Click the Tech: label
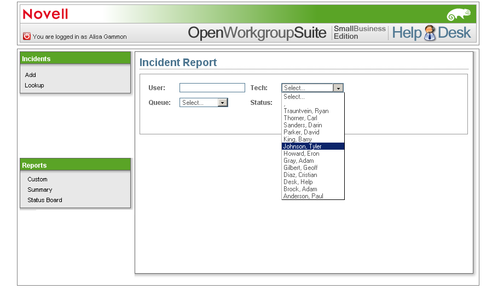The height and width of the screenshot is (289, 498). pyautogui.click(x=259, y=88)
